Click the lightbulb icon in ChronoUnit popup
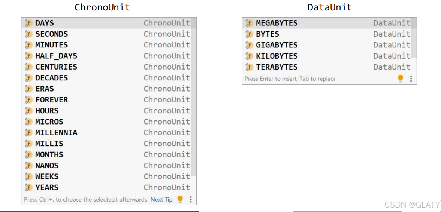441x212 pixels. pyautogui.click(x=180, y=199)
